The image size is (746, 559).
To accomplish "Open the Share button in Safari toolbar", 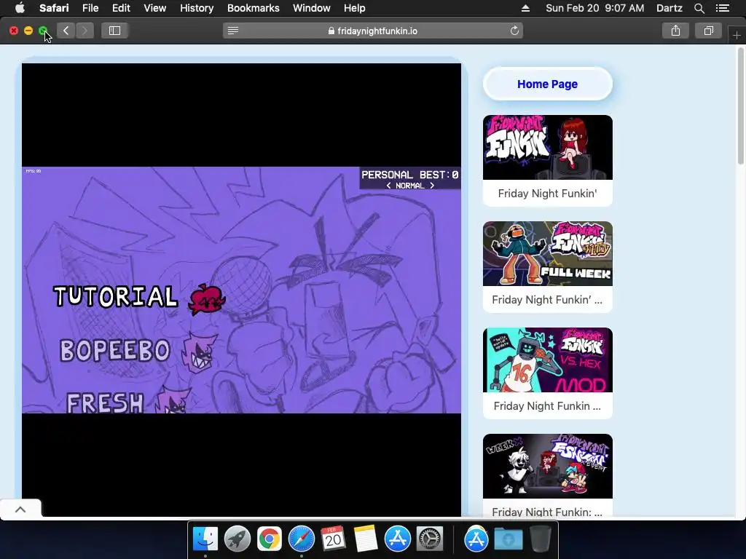I will 675,31.
